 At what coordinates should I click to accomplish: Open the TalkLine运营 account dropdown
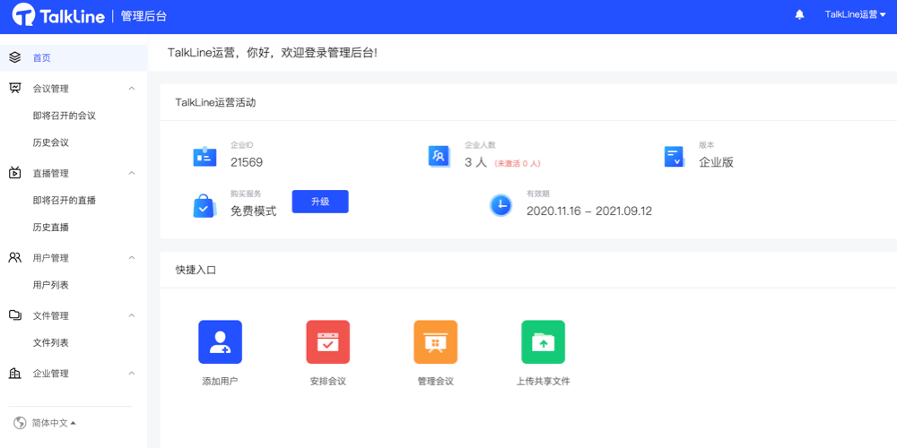coord(855,14)
